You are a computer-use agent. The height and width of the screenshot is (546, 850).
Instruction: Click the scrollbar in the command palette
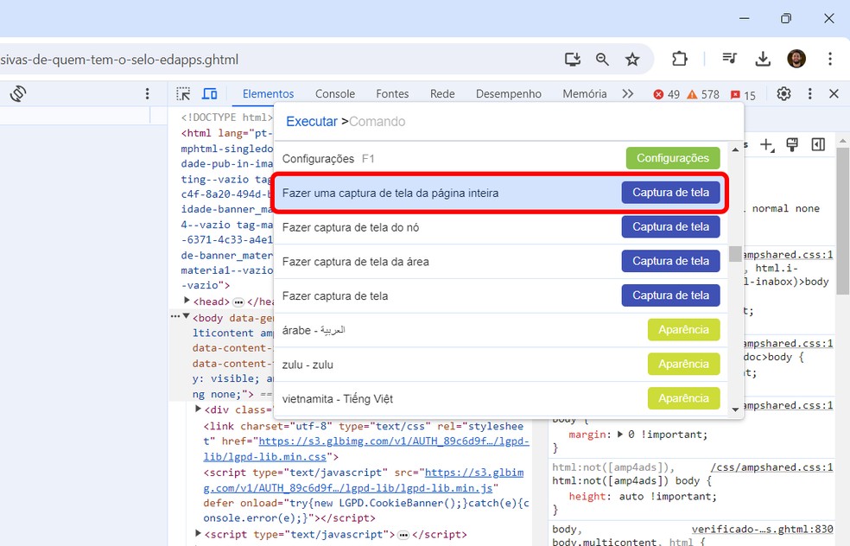(x=735, y=255)
